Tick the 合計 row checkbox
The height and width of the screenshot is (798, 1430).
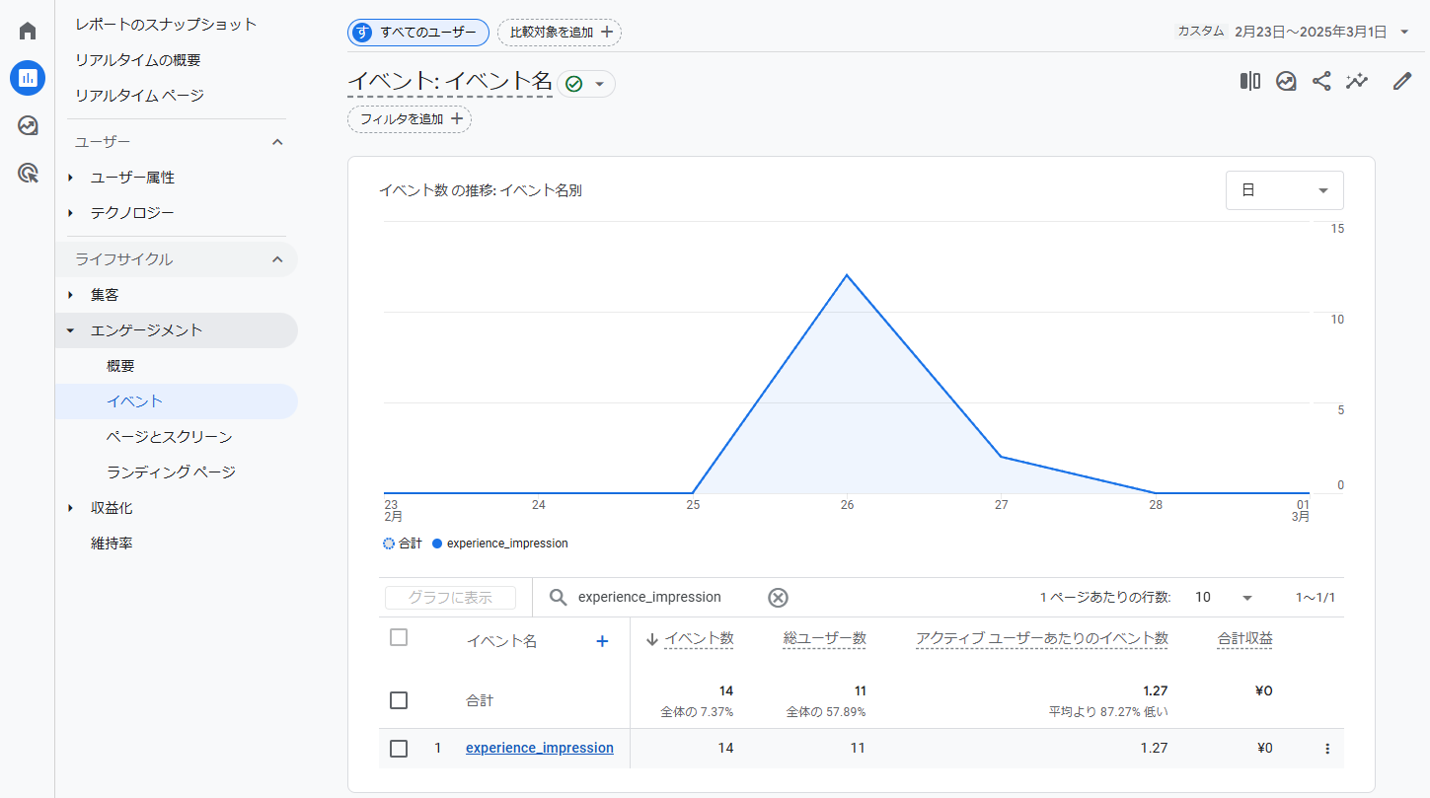pyautogui.click(x=399, y=700)
